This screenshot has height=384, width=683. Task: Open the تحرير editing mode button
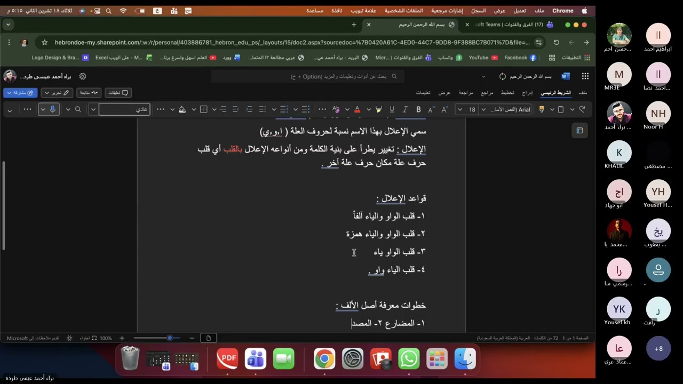[57, 93]
